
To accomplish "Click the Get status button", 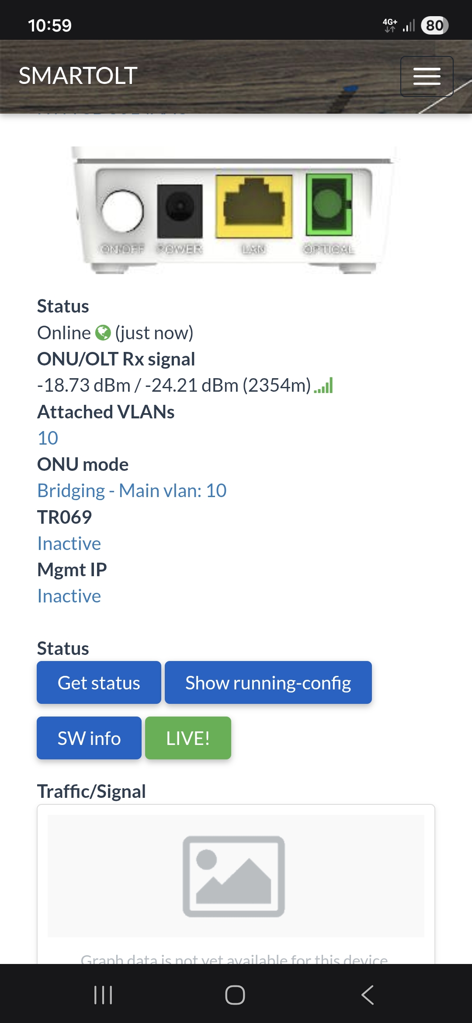I will pyautogui.click(x=99, y=683).
